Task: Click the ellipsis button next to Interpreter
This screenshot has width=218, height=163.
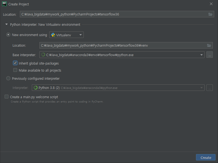Action: [x=210, y=88]
